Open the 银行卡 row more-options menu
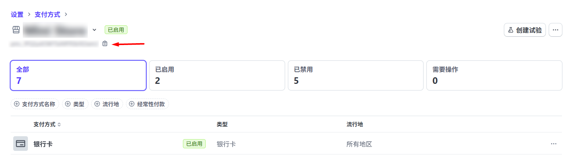This screenshot has height=156, width=573. pos(554,144)
